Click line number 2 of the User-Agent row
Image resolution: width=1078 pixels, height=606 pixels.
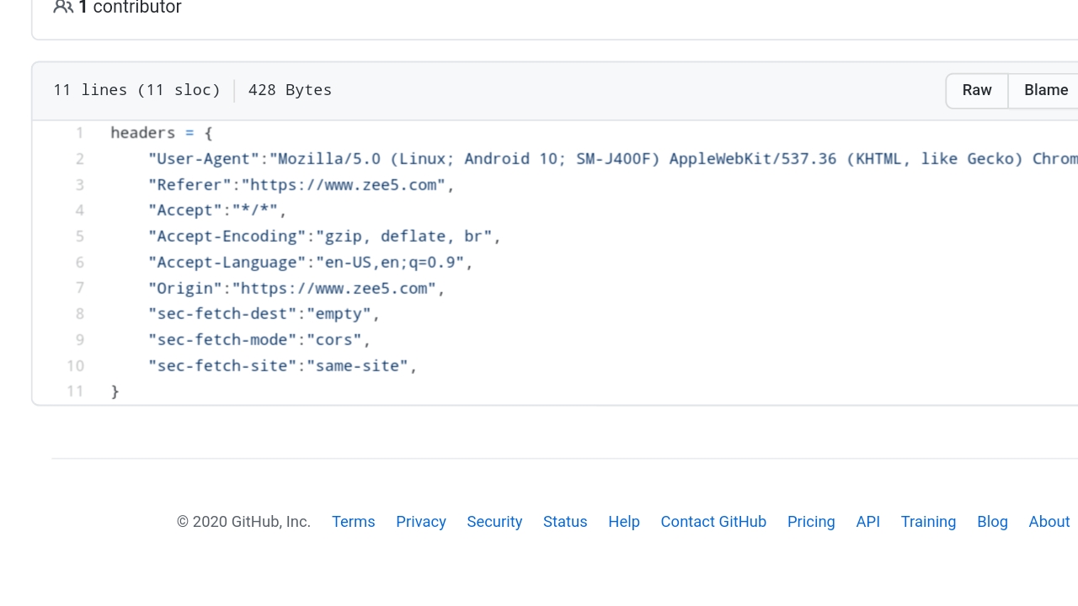[x=79, y=159]
